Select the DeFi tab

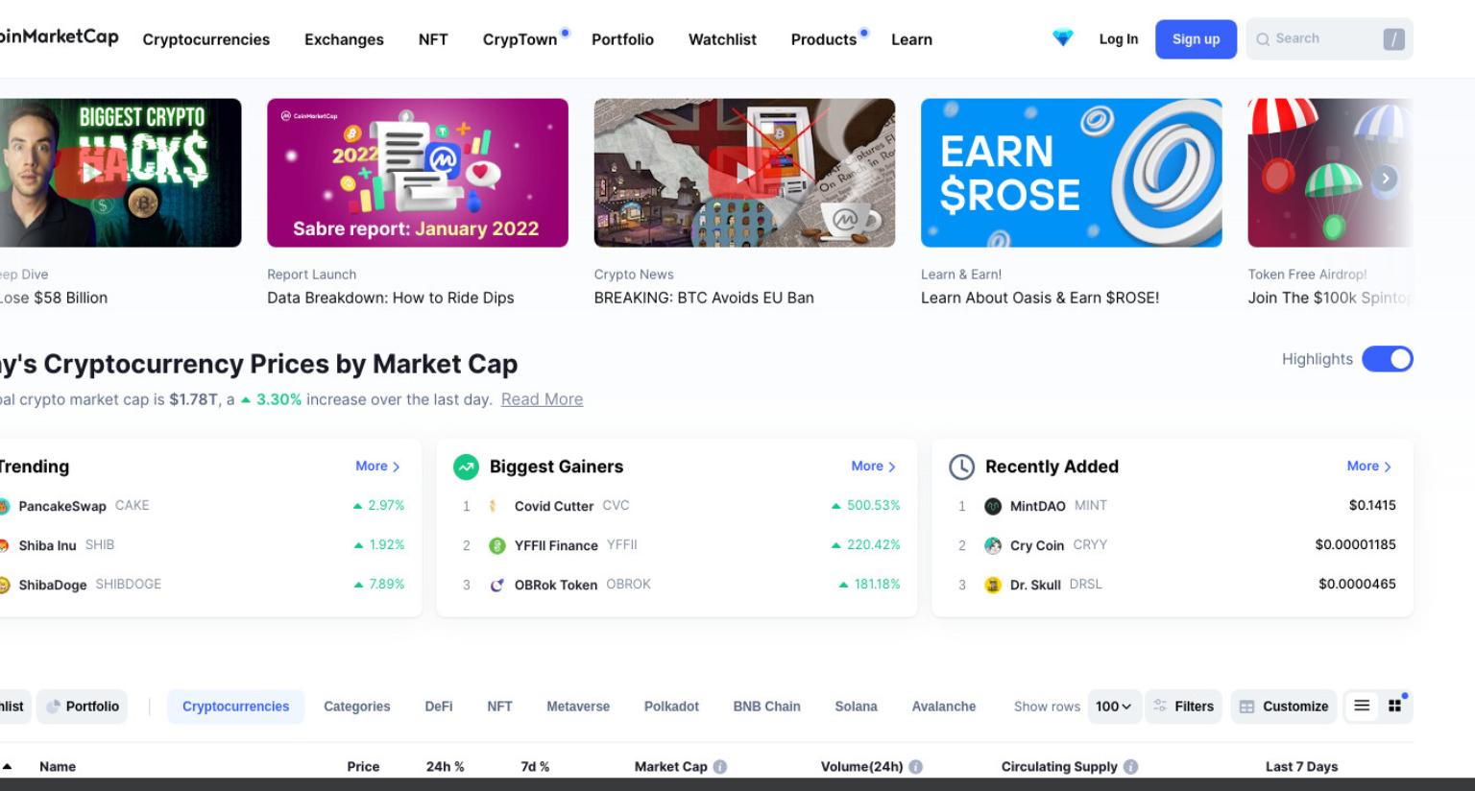tap(439, 706)
